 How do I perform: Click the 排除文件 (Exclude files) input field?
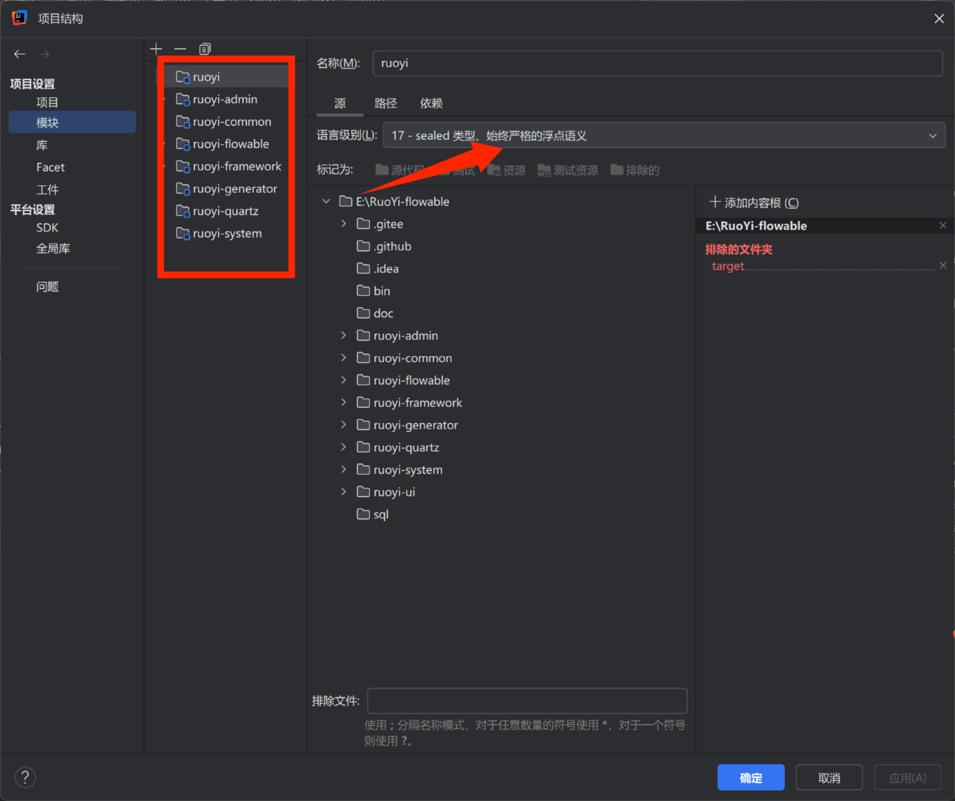pos(527,701)
